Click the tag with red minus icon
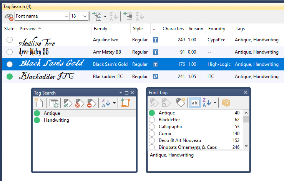 pos(91,103)
